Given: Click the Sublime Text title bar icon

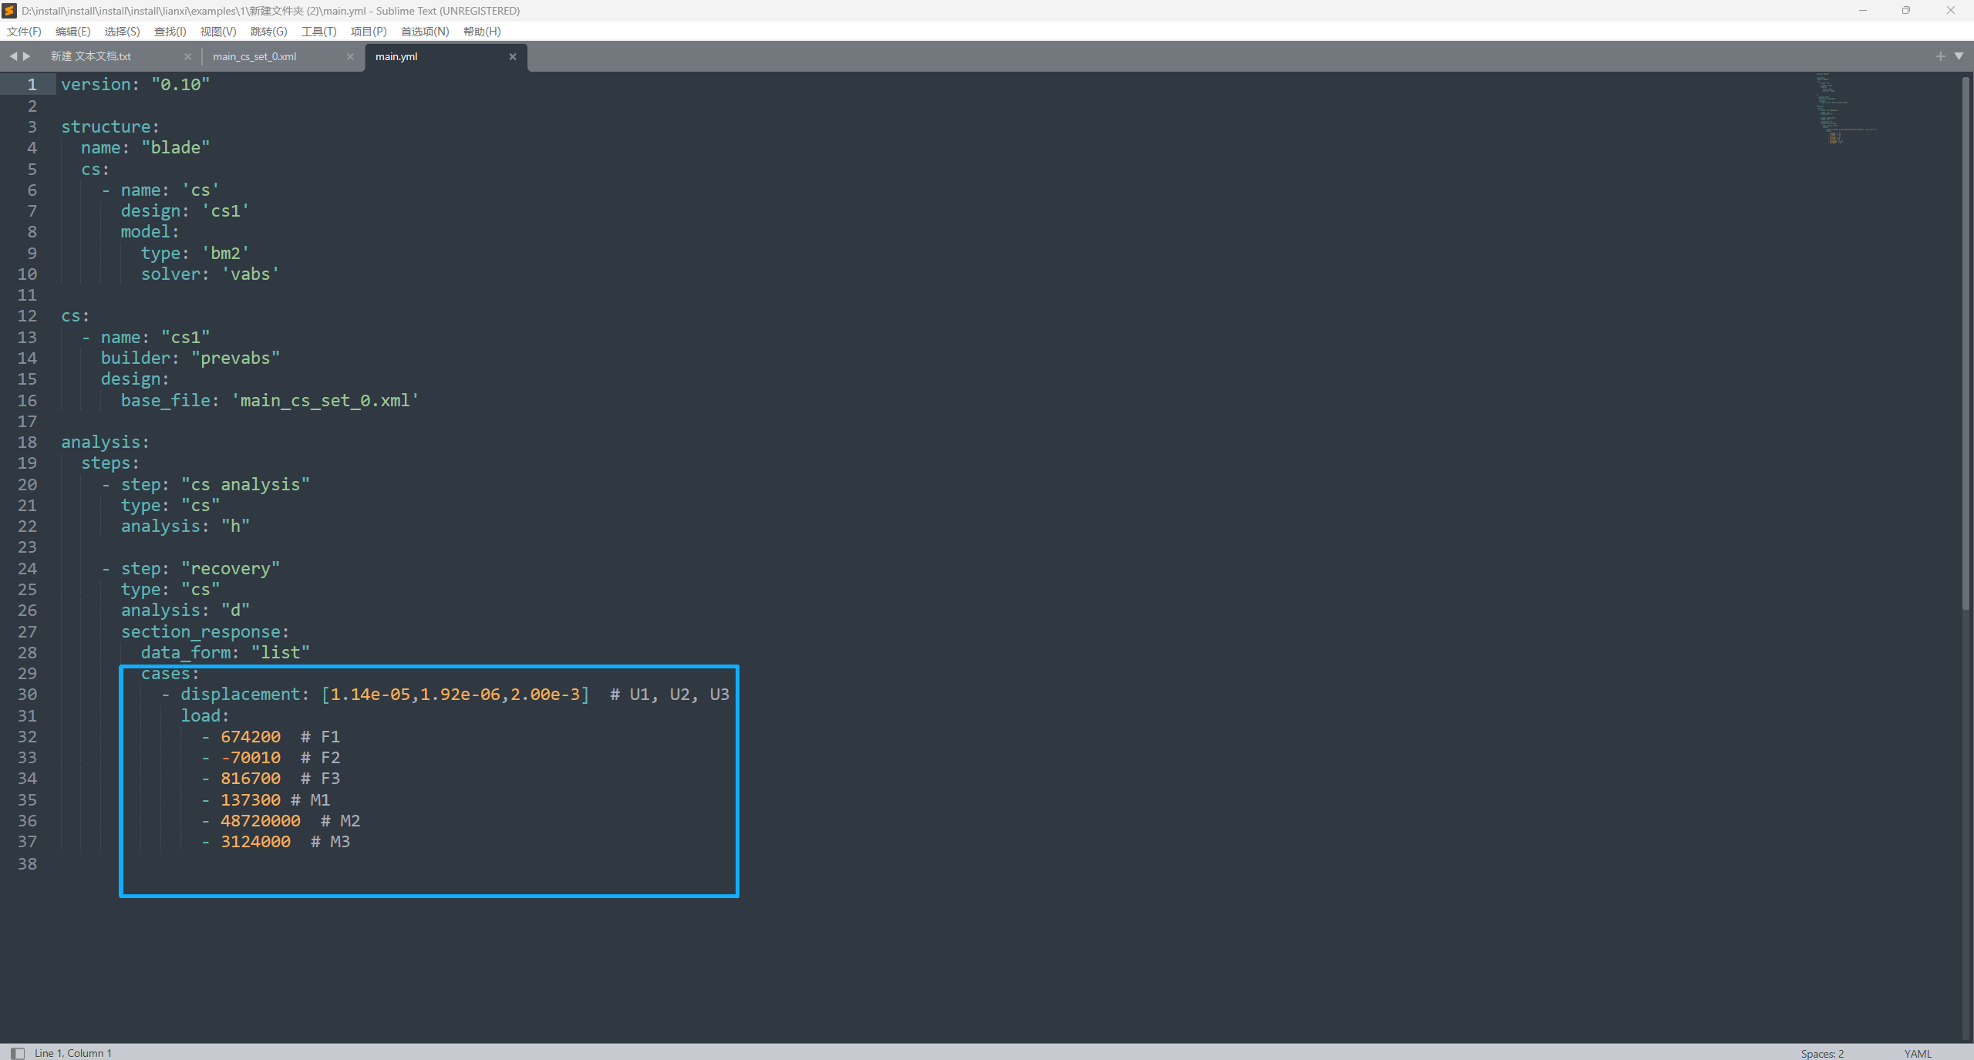Looking at the screenshot, I should click(x=9, y=11).
